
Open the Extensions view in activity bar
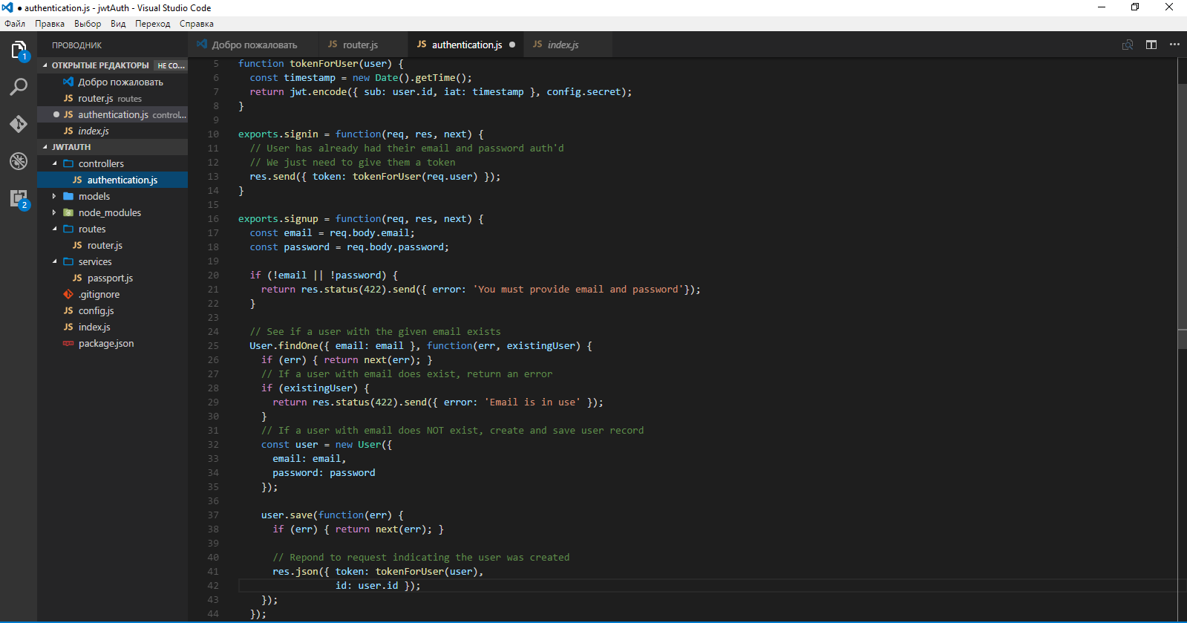tap(19, 198)
